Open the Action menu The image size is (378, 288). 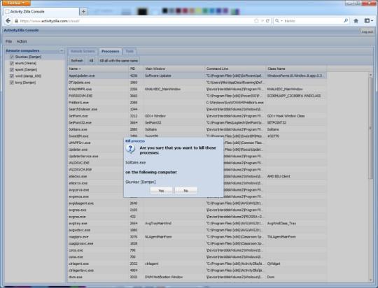[22, 41]
